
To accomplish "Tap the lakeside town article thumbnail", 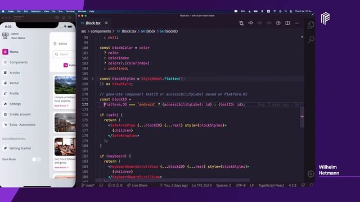I will pos(65,123).
